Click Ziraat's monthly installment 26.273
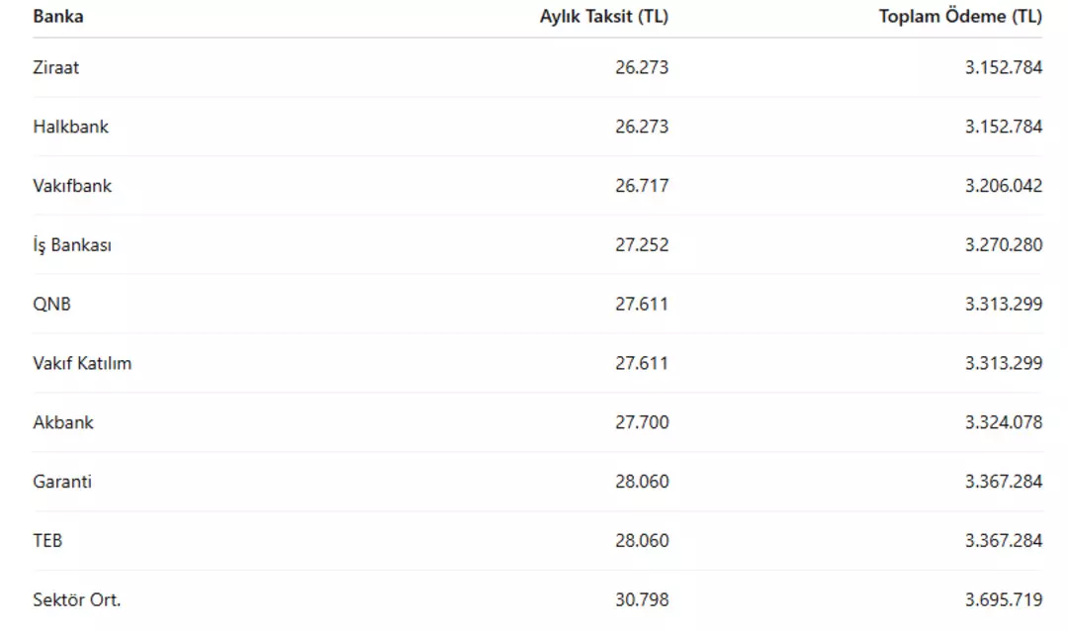This screenshot has width=1068, height=631. 641,67
